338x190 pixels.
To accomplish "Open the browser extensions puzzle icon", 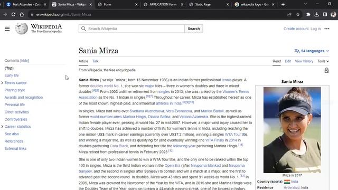I will coord(308,14).
